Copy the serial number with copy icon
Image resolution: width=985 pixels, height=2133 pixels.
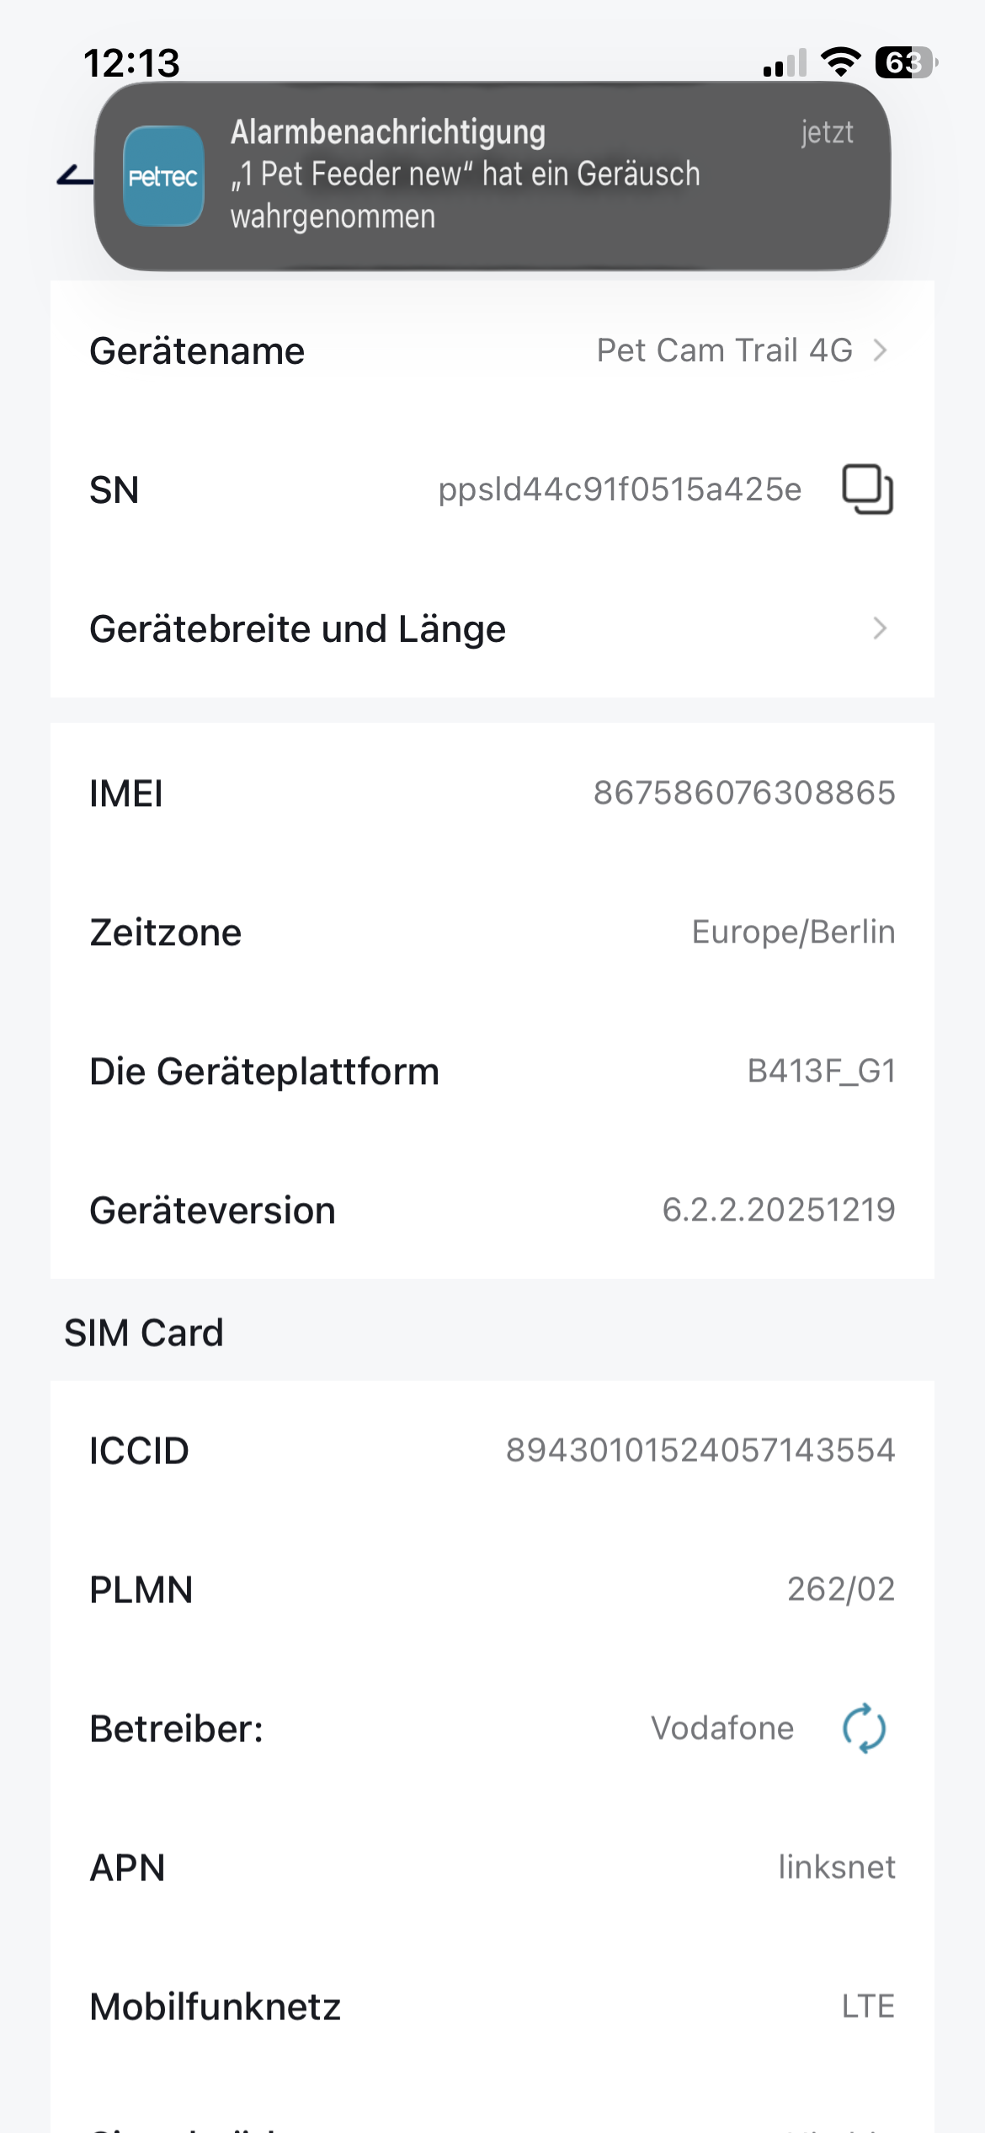(x=868, y=489)
